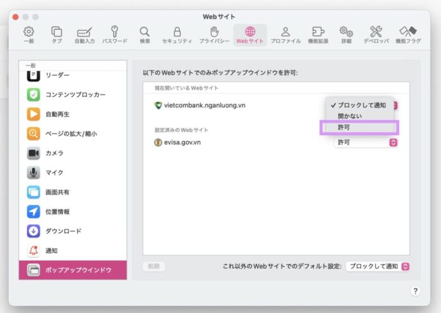Select カメラ in the sidebar list
441x313 pixels.
point(54,153)
